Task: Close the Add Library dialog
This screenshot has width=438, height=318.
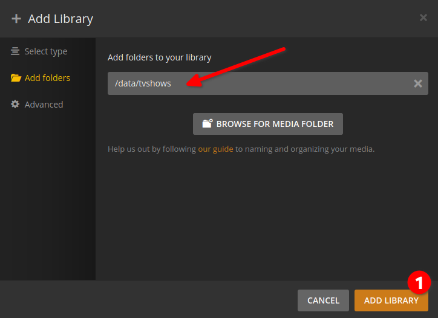Action: tap(423, 18)
